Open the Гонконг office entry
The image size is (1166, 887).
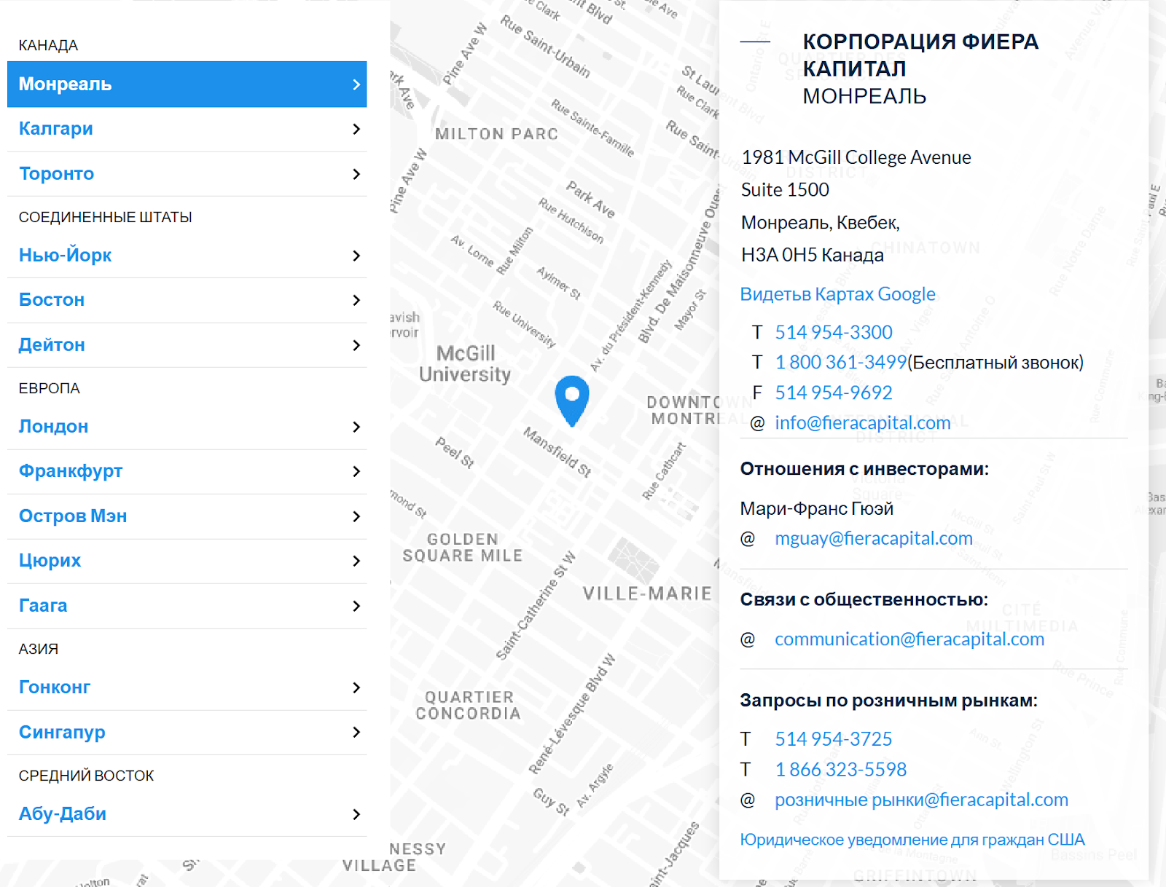click(x=187, y=687)
